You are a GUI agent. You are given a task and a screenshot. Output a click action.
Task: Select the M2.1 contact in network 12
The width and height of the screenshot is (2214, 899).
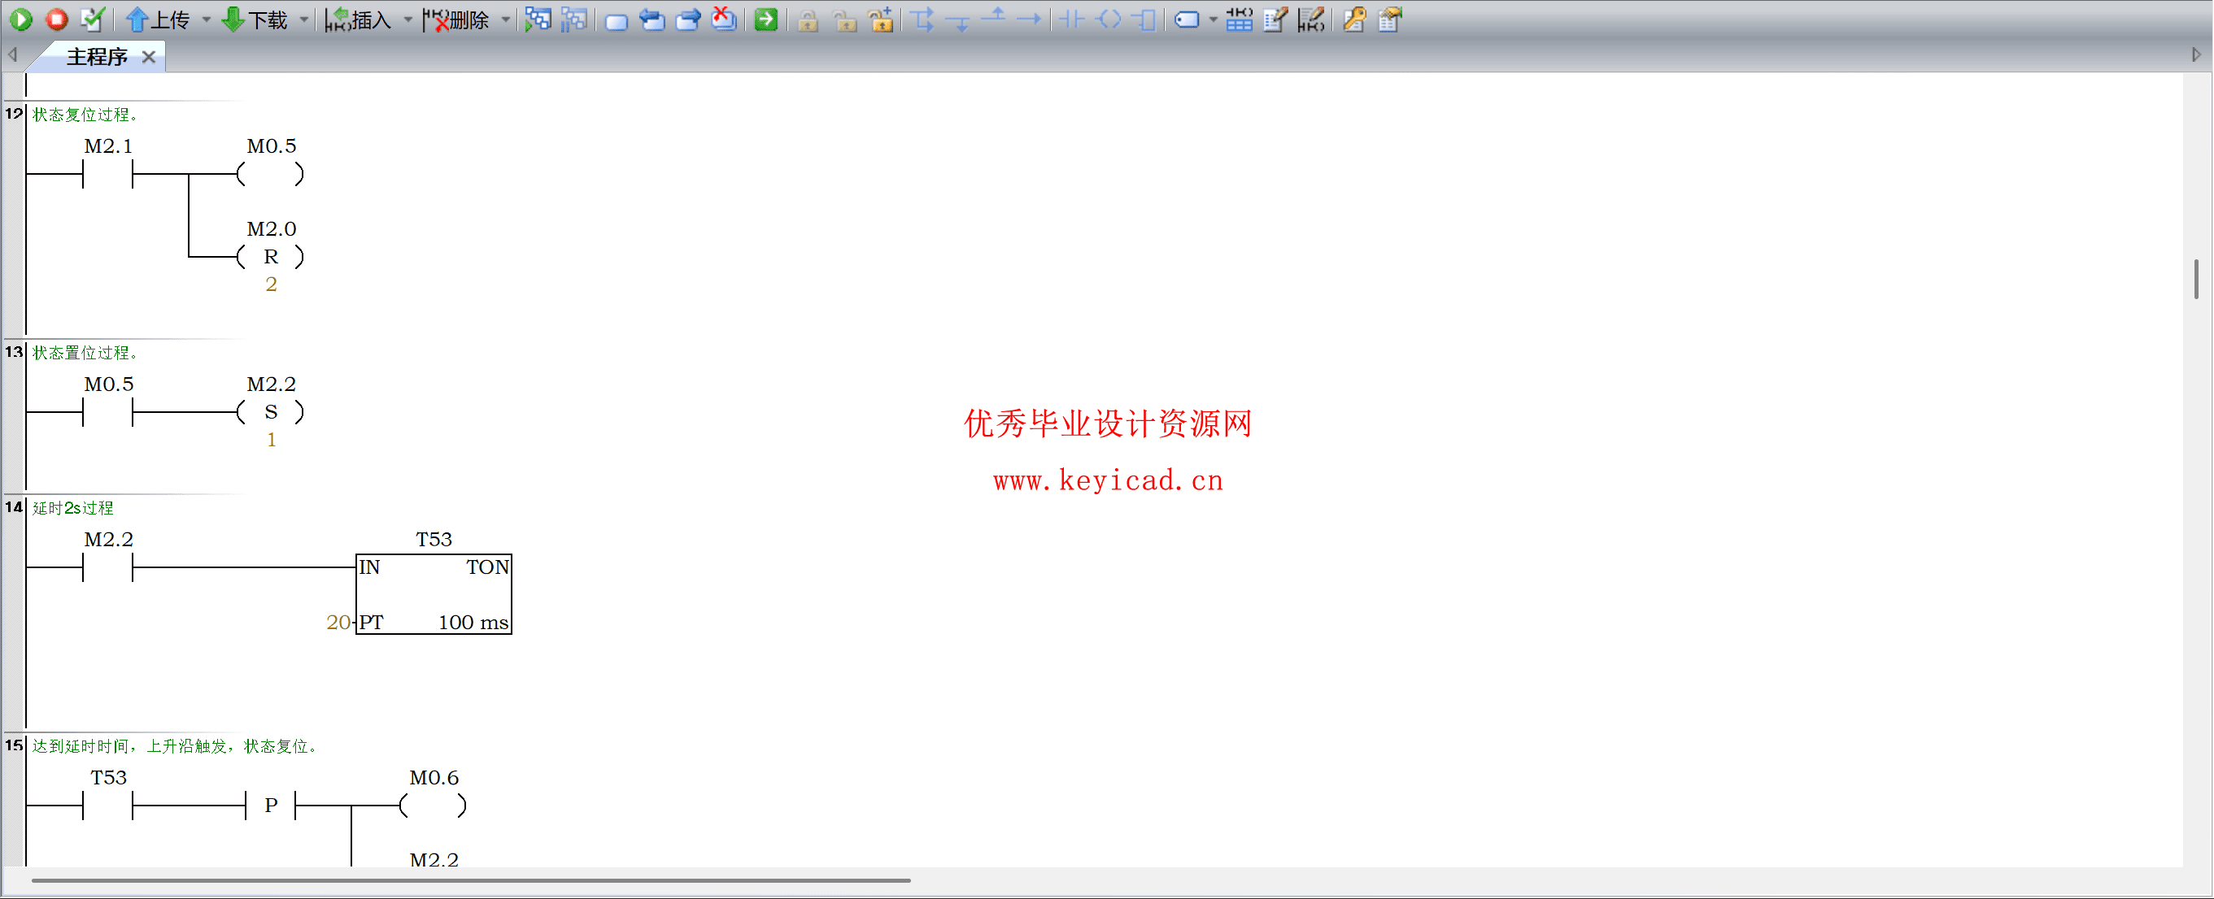coord(108,174)
